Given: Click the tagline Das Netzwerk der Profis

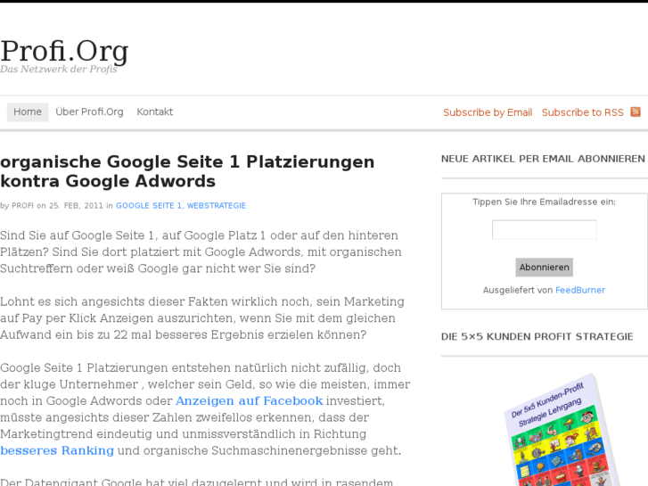Looking at the screenshot, I should coord(59,69).
